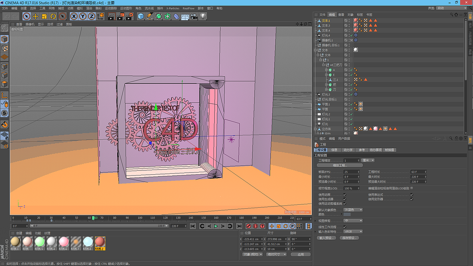
Task: Open the 运动图形 menu
Action: (x=126, y=8)
